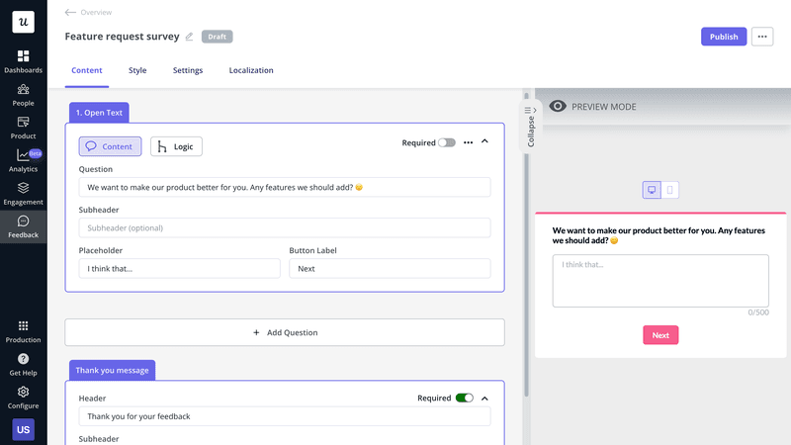Screen dimensions: 791x445
Task: Click the 0/500 character counter
Action: click(x=758, y=312)
